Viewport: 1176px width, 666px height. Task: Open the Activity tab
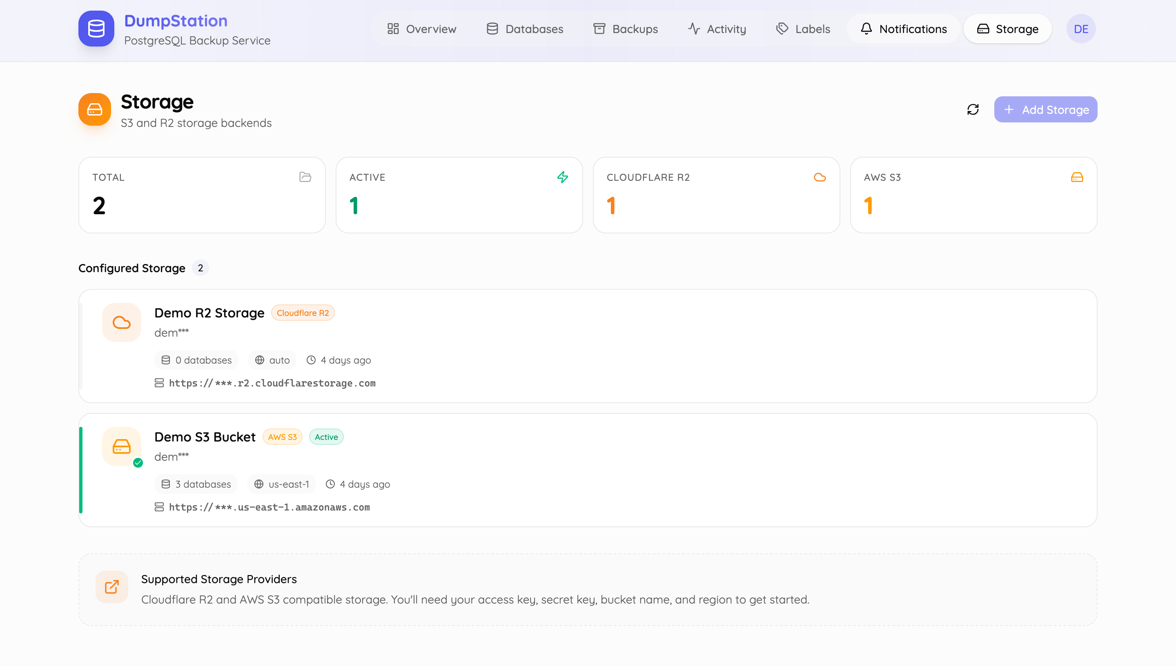coord(717,29)
